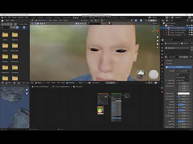Open the 3D viewport Object menu

(66, 20)
